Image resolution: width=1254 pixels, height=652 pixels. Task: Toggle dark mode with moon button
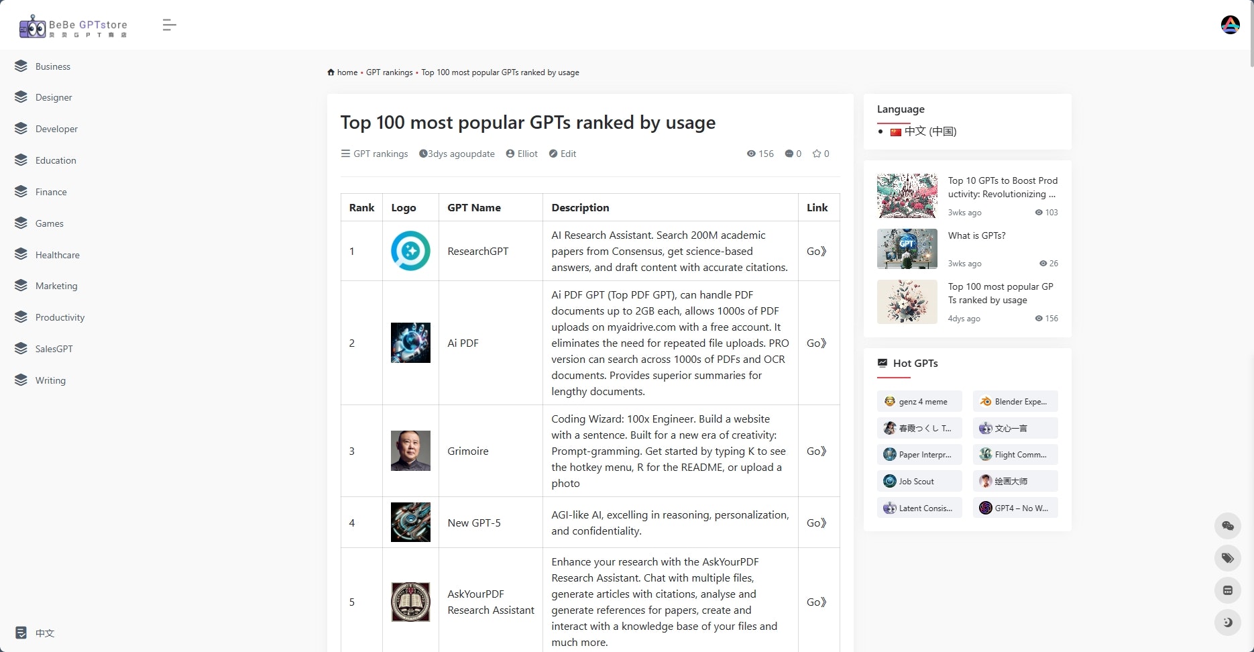(x=1228, y=622)
